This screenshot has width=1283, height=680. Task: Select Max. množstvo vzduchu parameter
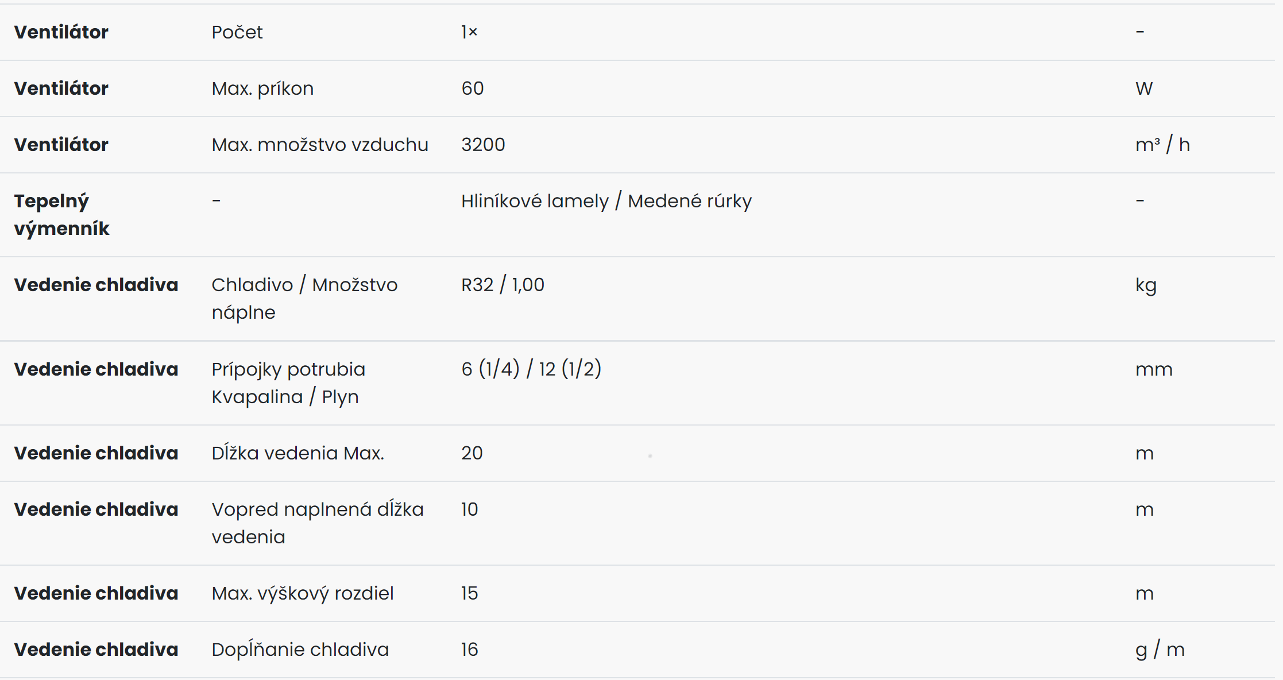320,145
